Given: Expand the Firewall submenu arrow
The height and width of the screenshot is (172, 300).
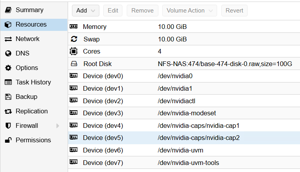Looking at the screenshot, I should tap(58, 125).
